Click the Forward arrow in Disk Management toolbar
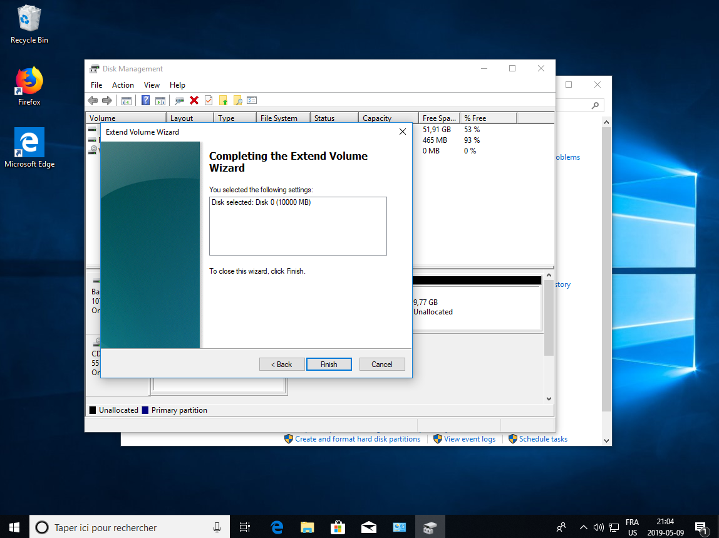Screen dimensions: 719x538 coord(107,100)
